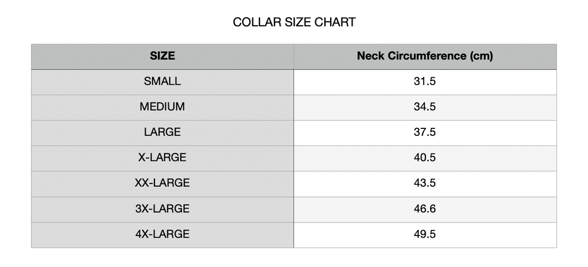Select the LARGE size row label
Viewport: 588px width, 267px height.
pyautogui.click(x=163, y=132)
